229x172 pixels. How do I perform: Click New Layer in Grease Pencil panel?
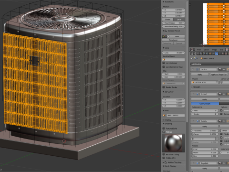pyautogui.click(x=174, y=40)
